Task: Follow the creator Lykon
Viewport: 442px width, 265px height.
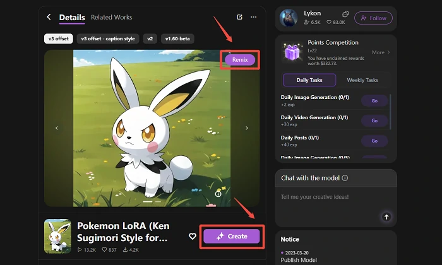Action: pos(373,18)
